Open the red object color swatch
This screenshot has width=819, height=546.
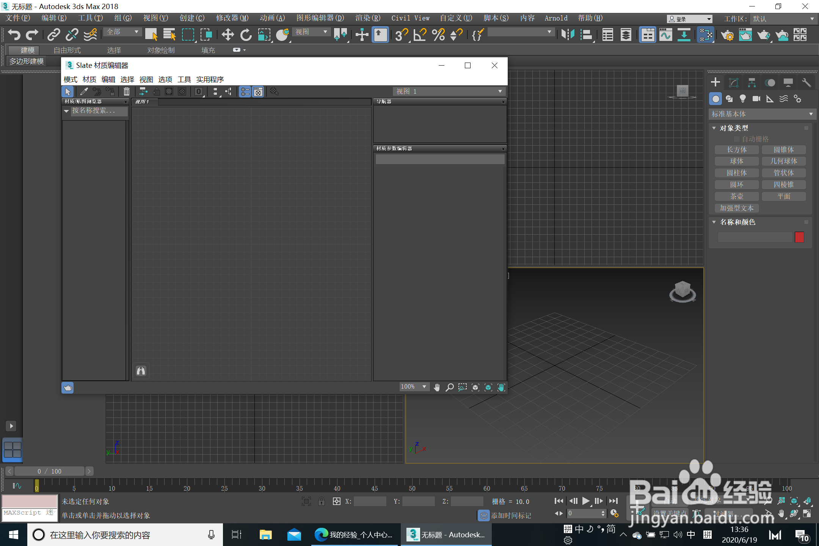[x=799, y=237]
